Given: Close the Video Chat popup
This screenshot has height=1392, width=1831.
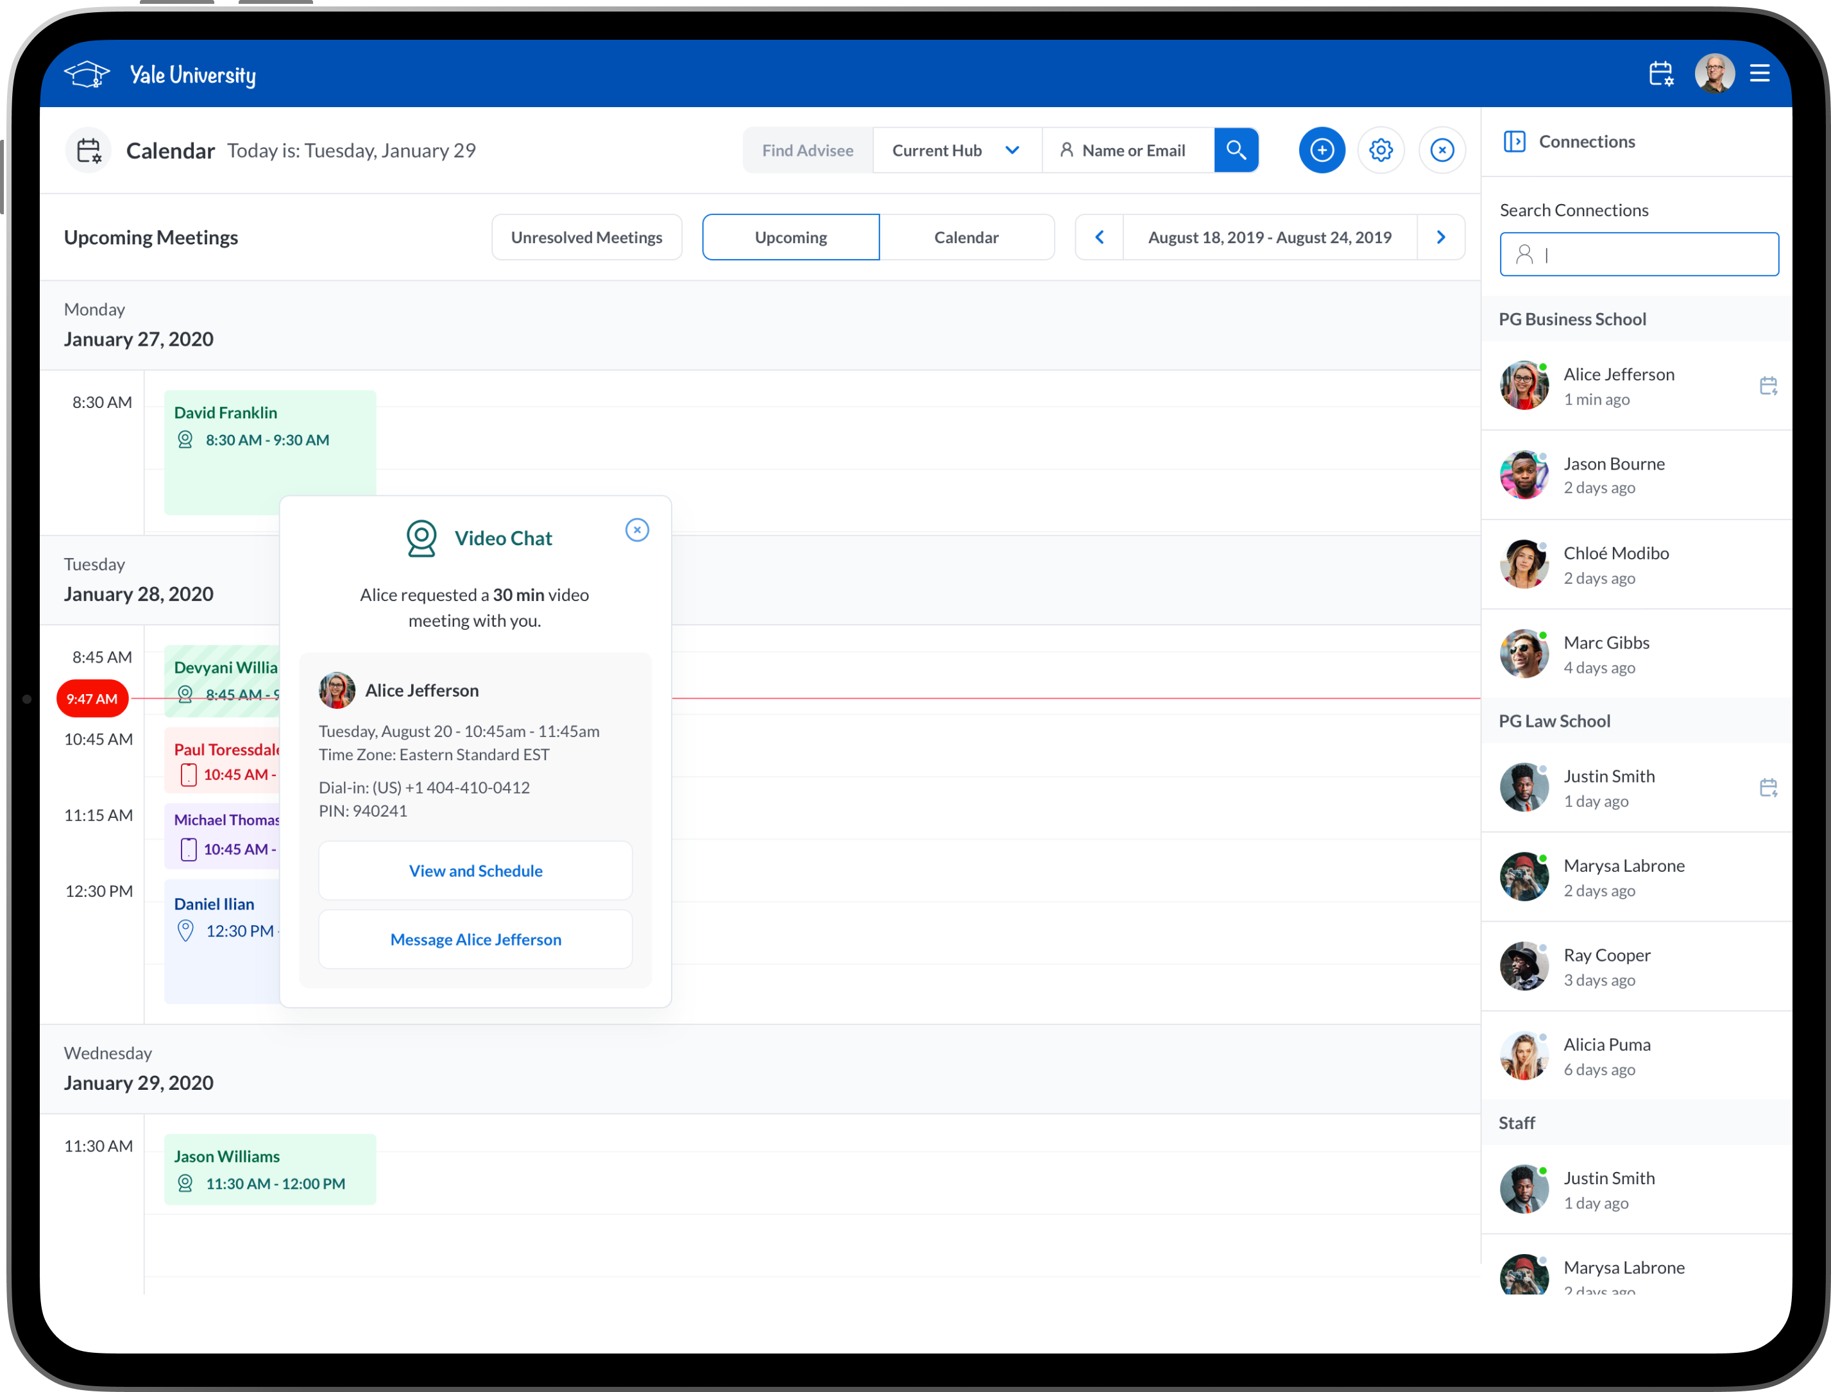Looking at the screenshot, I should coord(636,530).
